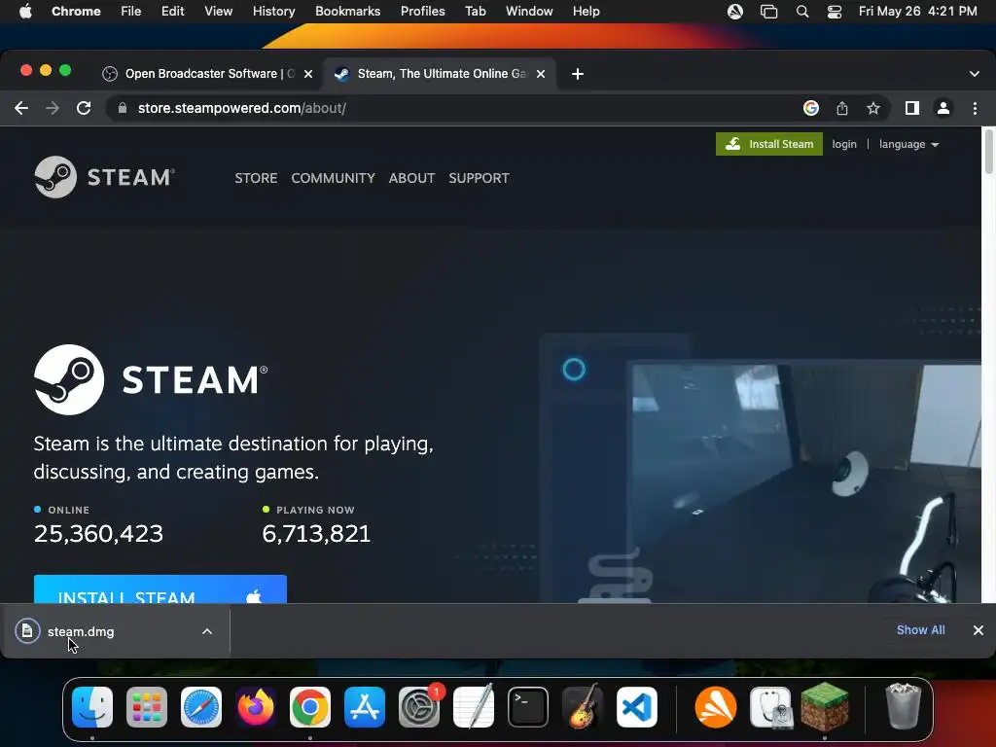Open the Google icon in the address bar

pyautogui.click(x=810, y=108)
